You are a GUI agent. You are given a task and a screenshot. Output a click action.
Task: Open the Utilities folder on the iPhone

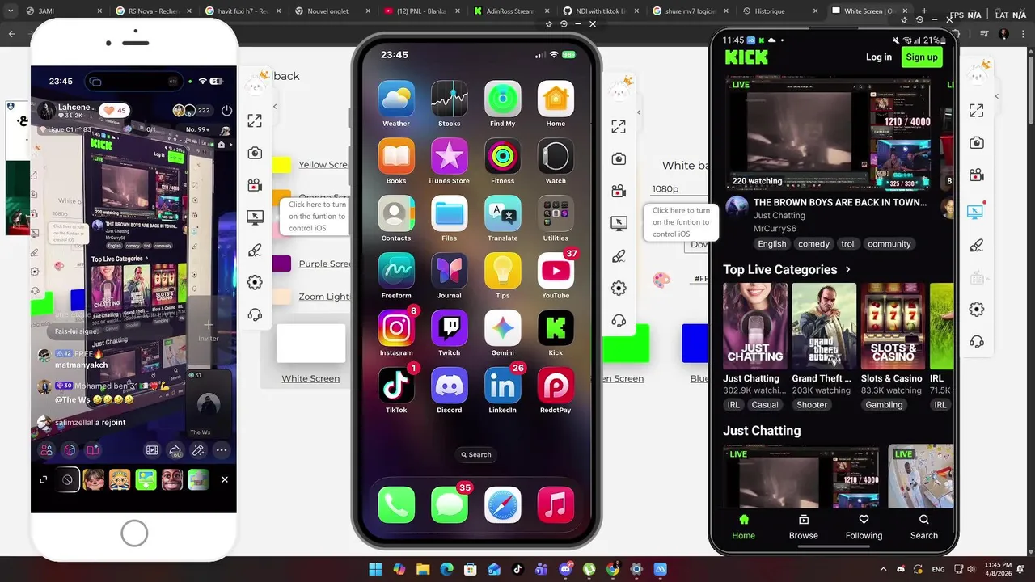click(556, 213)
